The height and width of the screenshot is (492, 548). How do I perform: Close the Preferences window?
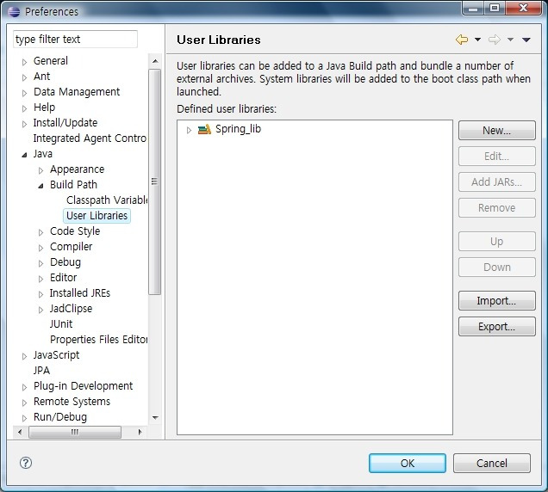tap(523, 9)
